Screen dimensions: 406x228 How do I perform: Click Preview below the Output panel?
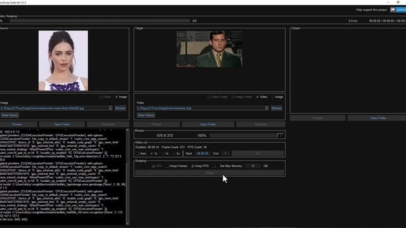pos(318,118)
